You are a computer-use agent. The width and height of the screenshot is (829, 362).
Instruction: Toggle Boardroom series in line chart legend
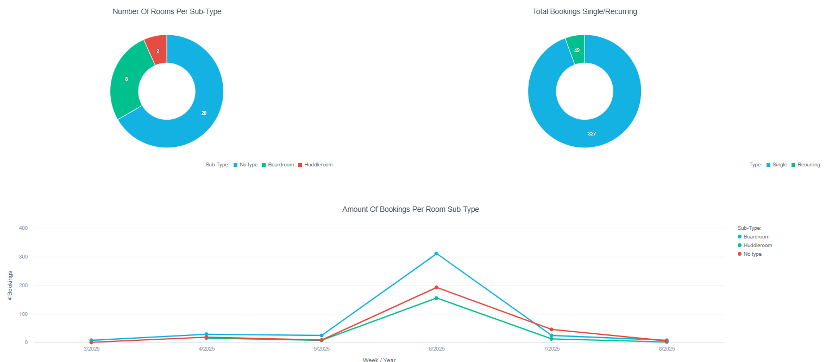point(756,237)
